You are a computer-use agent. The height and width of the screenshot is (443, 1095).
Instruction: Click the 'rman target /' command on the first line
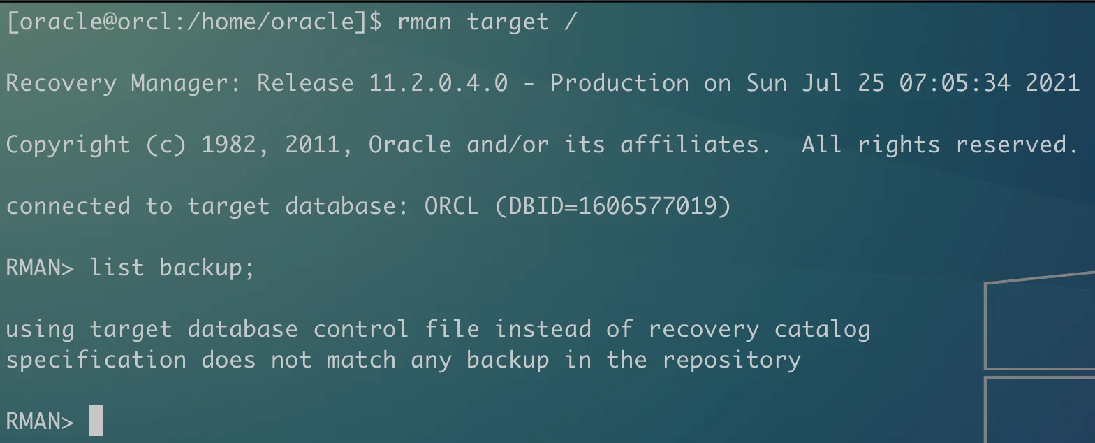tap(487, 22)
